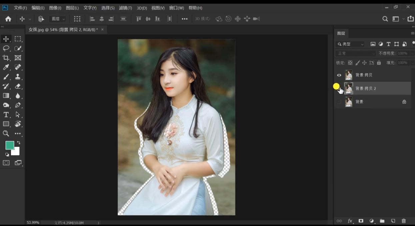
Task: Add a layer mask using bottom icon
Action: pos(361,221)
